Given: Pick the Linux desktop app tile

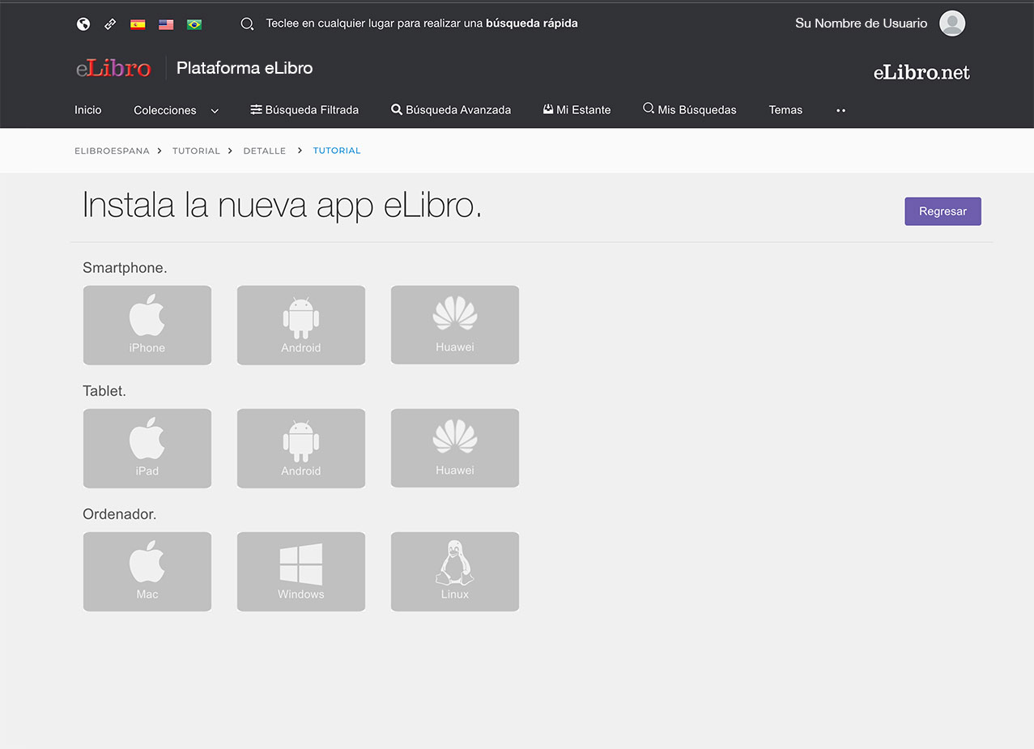Looking at the screenshot, I should click(455, 571).
